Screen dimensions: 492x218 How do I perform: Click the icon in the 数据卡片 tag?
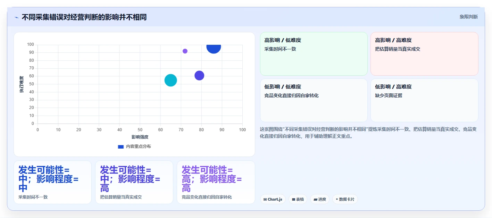tap(337, 200)
